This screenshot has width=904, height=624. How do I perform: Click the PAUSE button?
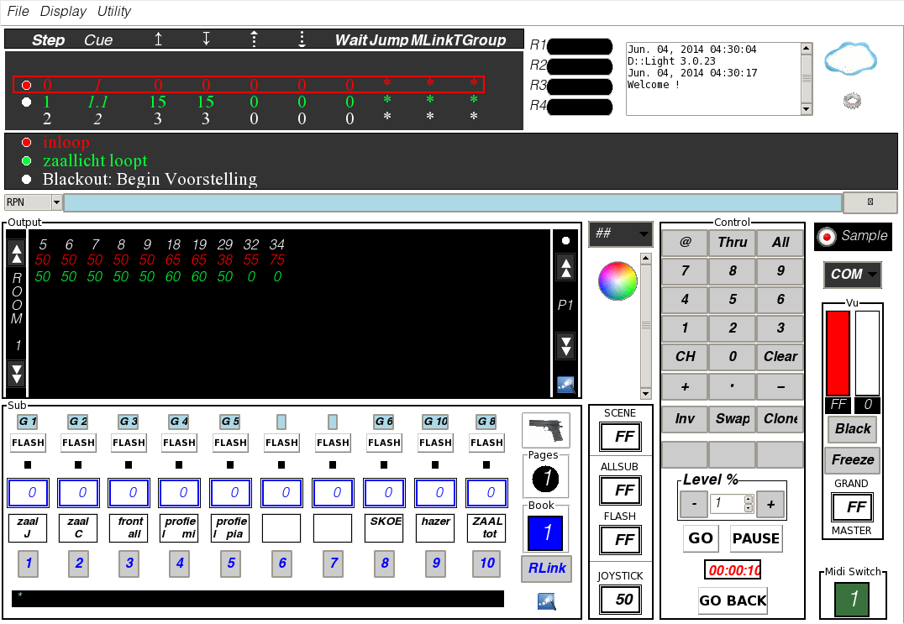pyautogui.click(x=756, y=538)
